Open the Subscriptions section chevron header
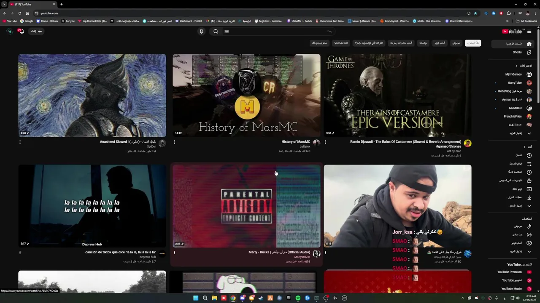The image size is (540, 303). (523, 66)
